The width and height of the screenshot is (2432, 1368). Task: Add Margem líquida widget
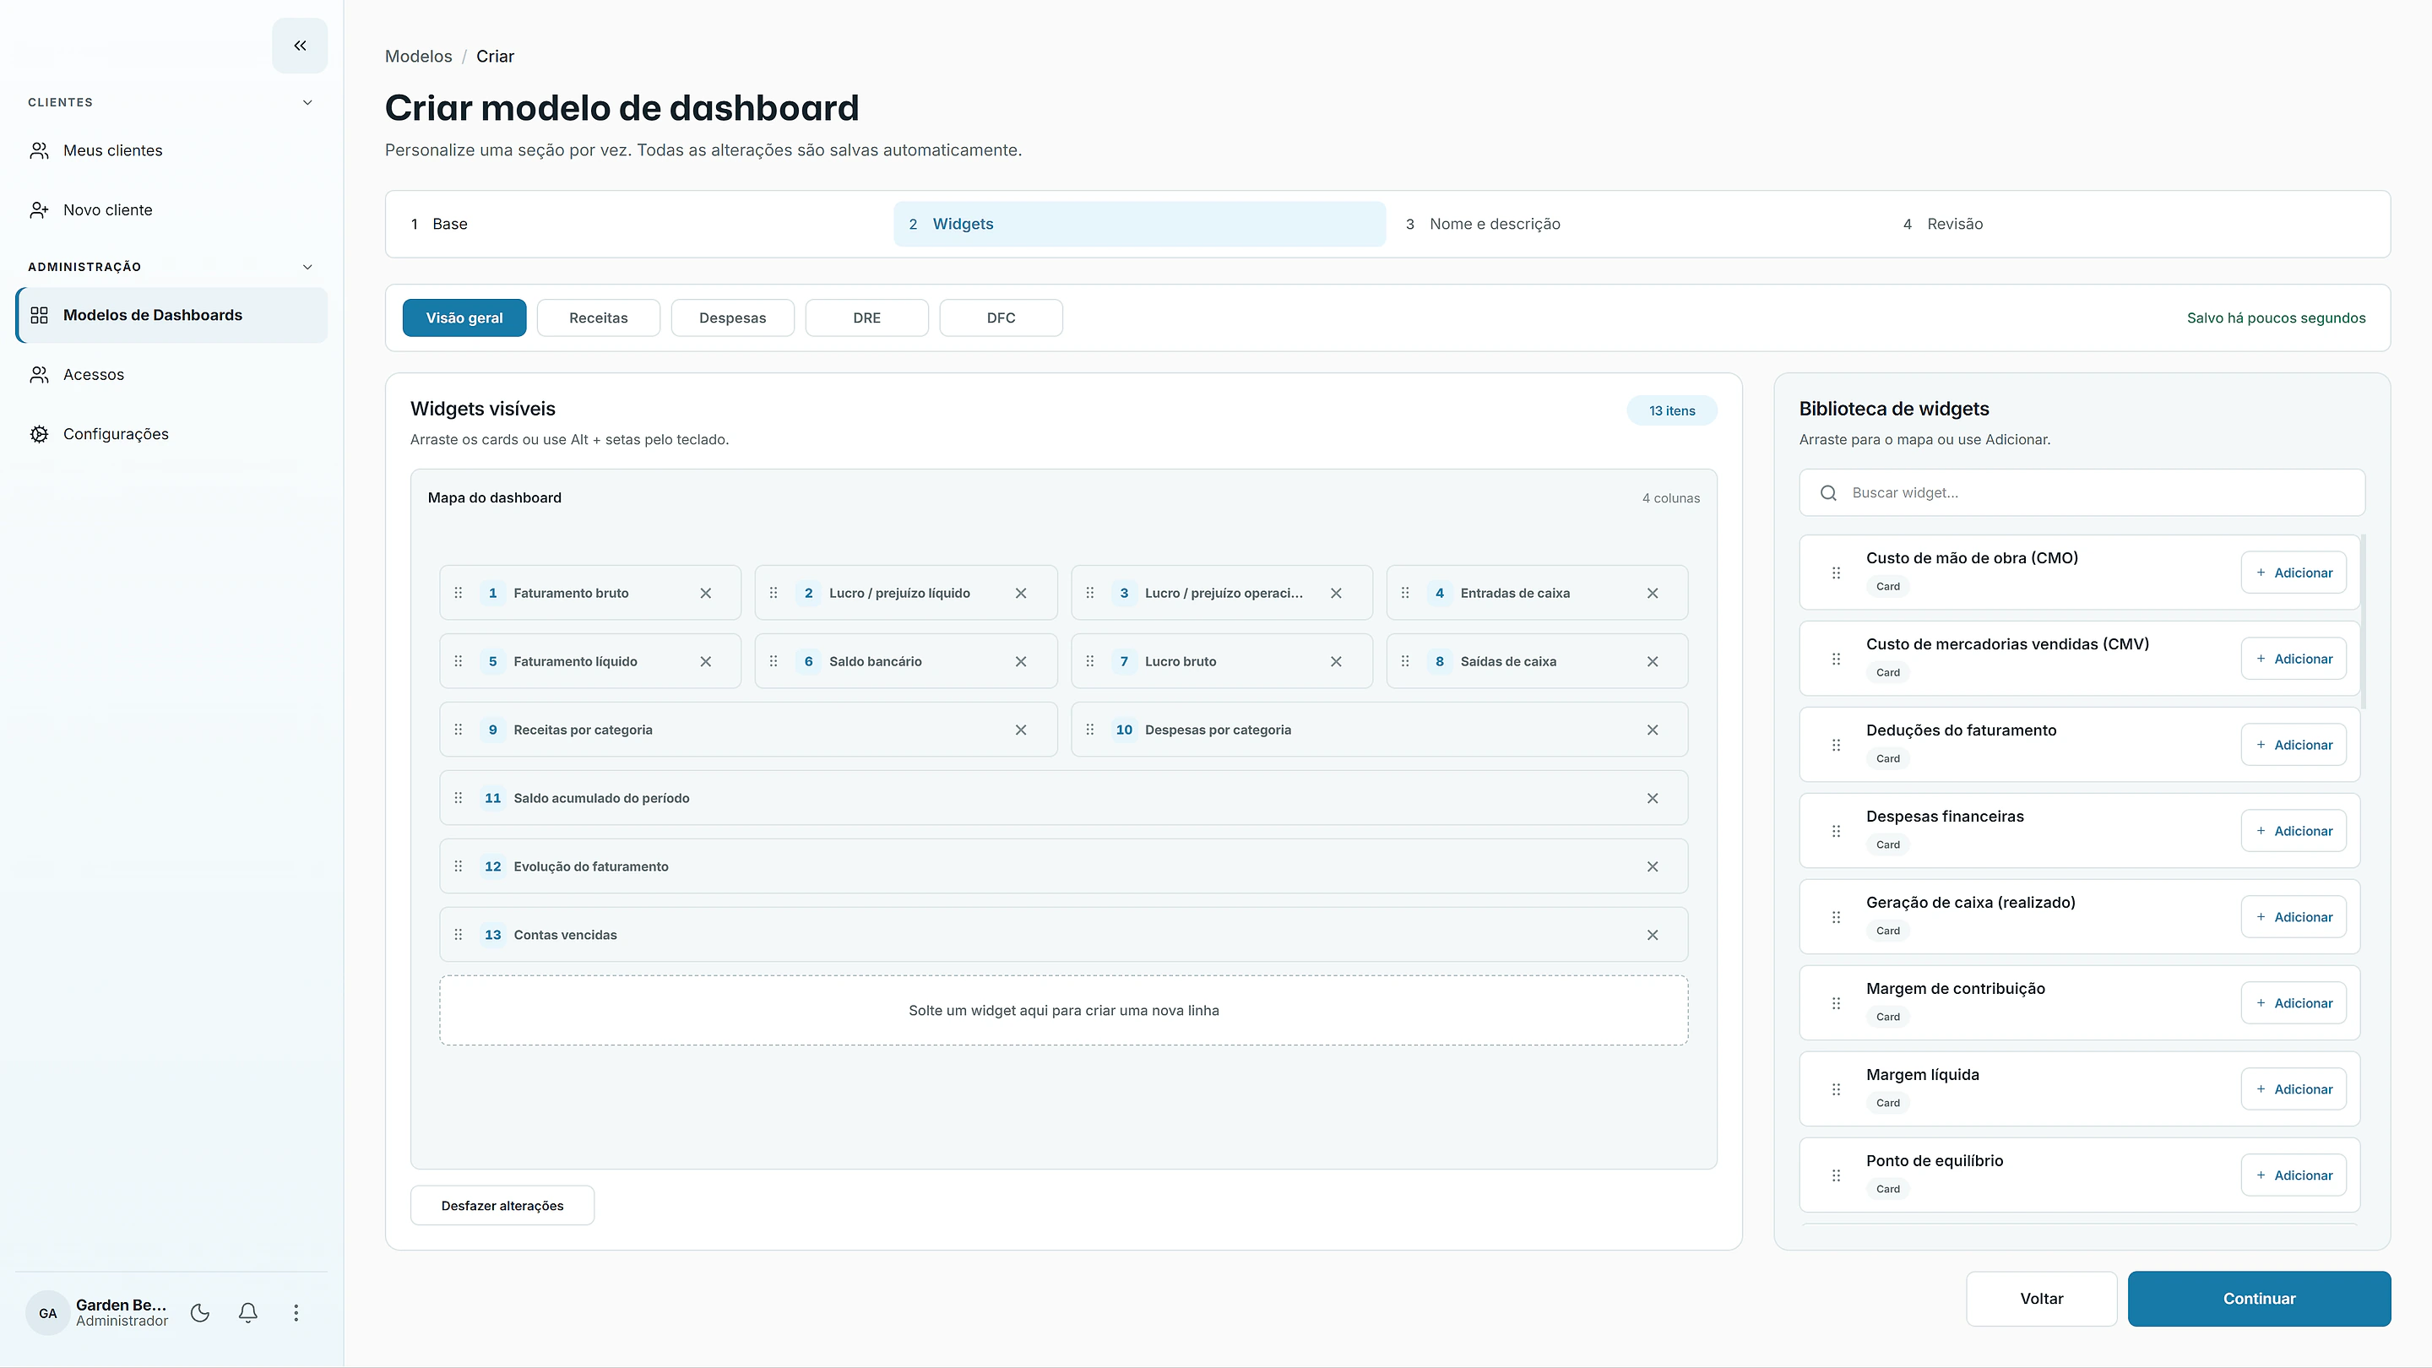coord(2294,1088)
